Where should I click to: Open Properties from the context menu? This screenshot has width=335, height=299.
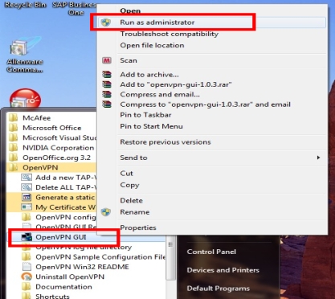point(138,227)
